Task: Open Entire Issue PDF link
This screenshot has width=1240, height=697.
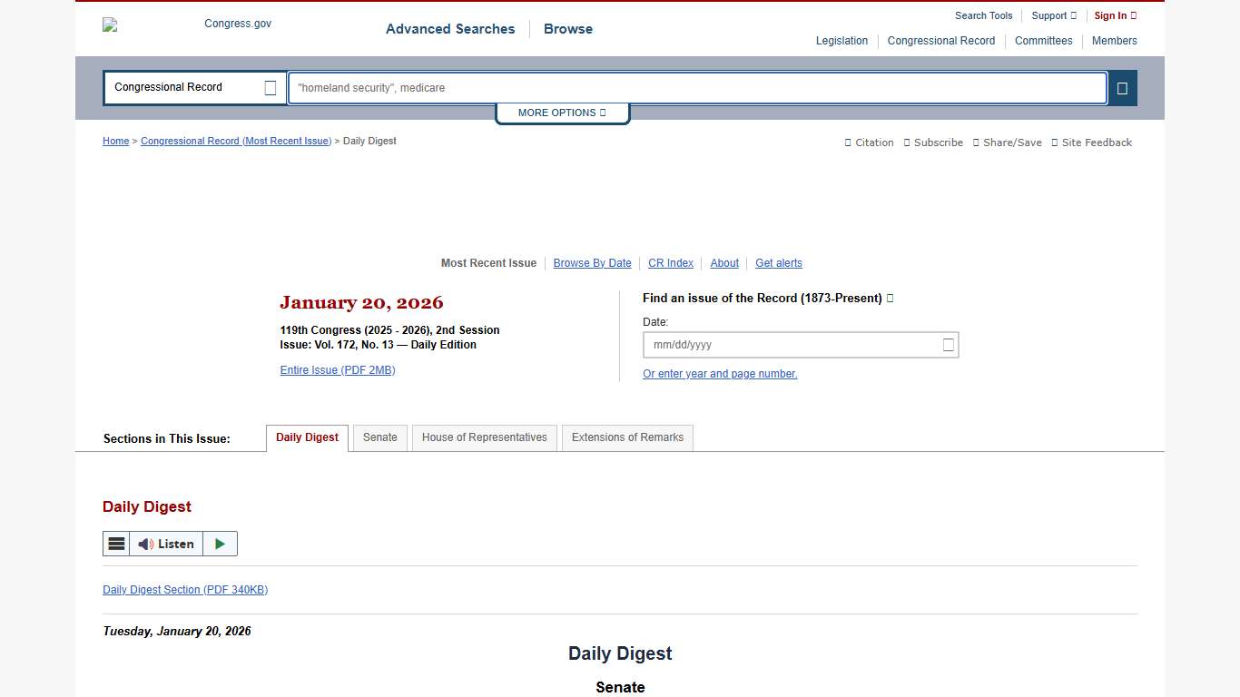Action: click(338, 370)
